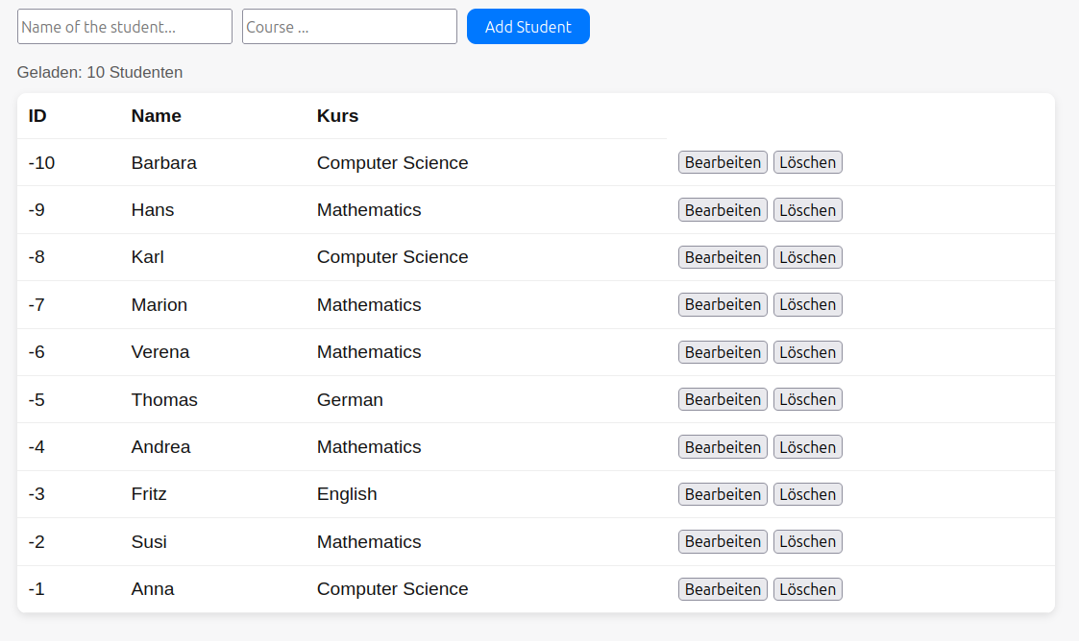This screenshot has width=1079, height=641.
Task: Edit Andrea's entry via Bearbeiten
Action: point(723,447)
